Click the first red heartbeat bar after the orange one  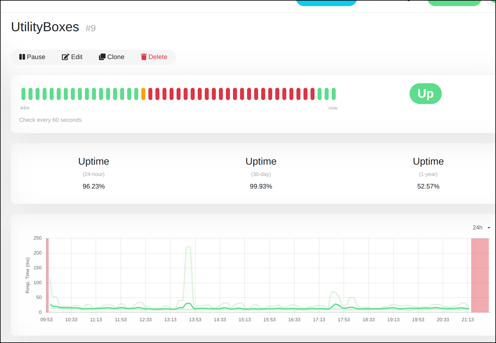pyautogui.click(x=150, y=94)
